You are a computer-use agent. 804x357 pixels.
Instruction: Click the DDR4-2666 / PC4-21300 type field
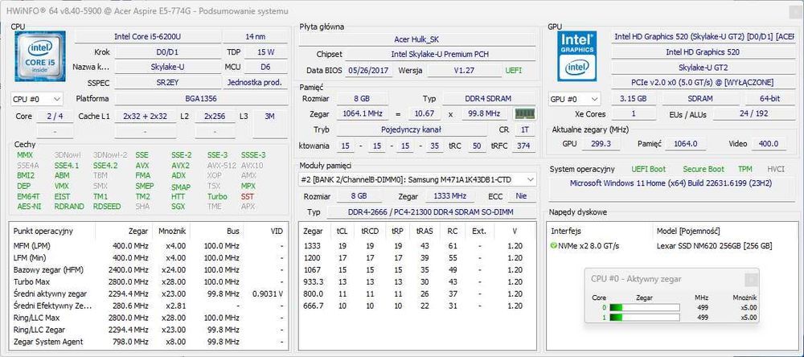coord(431,211)
